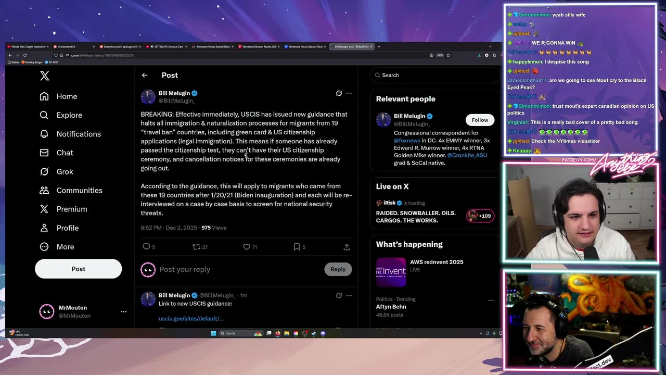Open File Explorer from the taskbar

[x=287, y=333]
